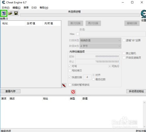
Task: Open the process list icon
Action: tap(4, 13)
